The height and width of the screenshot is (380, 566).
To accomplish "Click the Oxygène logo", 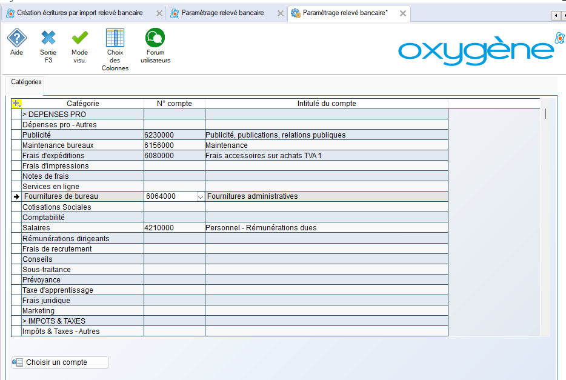I will (x=479, y=50).
